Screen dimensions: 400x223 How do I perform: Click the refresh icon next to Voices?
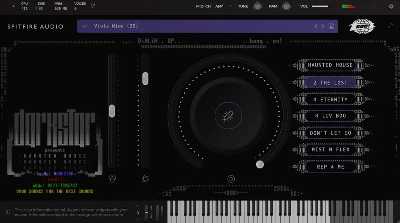pyautogui.click(x=93, y=6)
